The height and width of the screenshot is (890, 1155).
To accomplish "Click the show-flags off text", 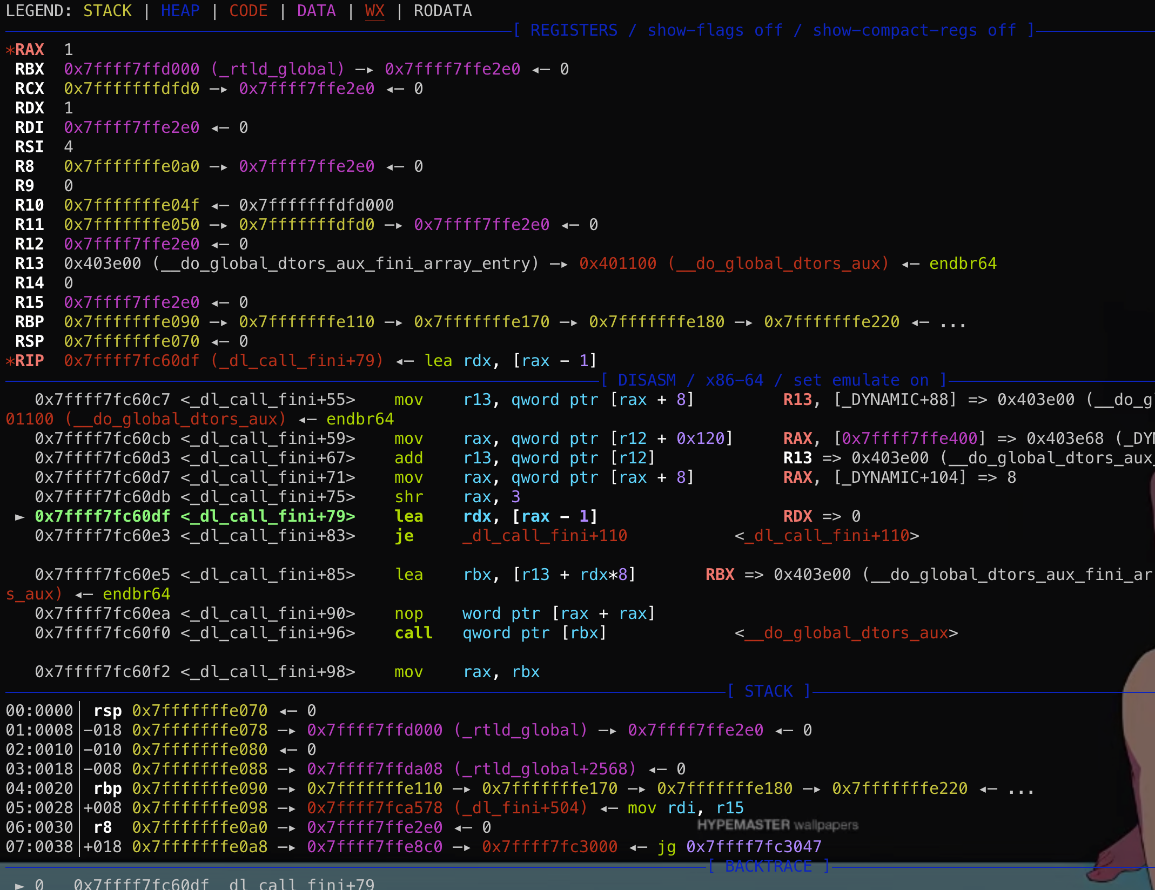I will tap(714, 30).
